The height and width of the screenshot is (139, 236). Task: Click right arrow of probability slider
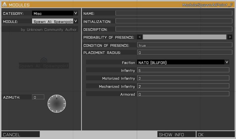coord(230,37)
